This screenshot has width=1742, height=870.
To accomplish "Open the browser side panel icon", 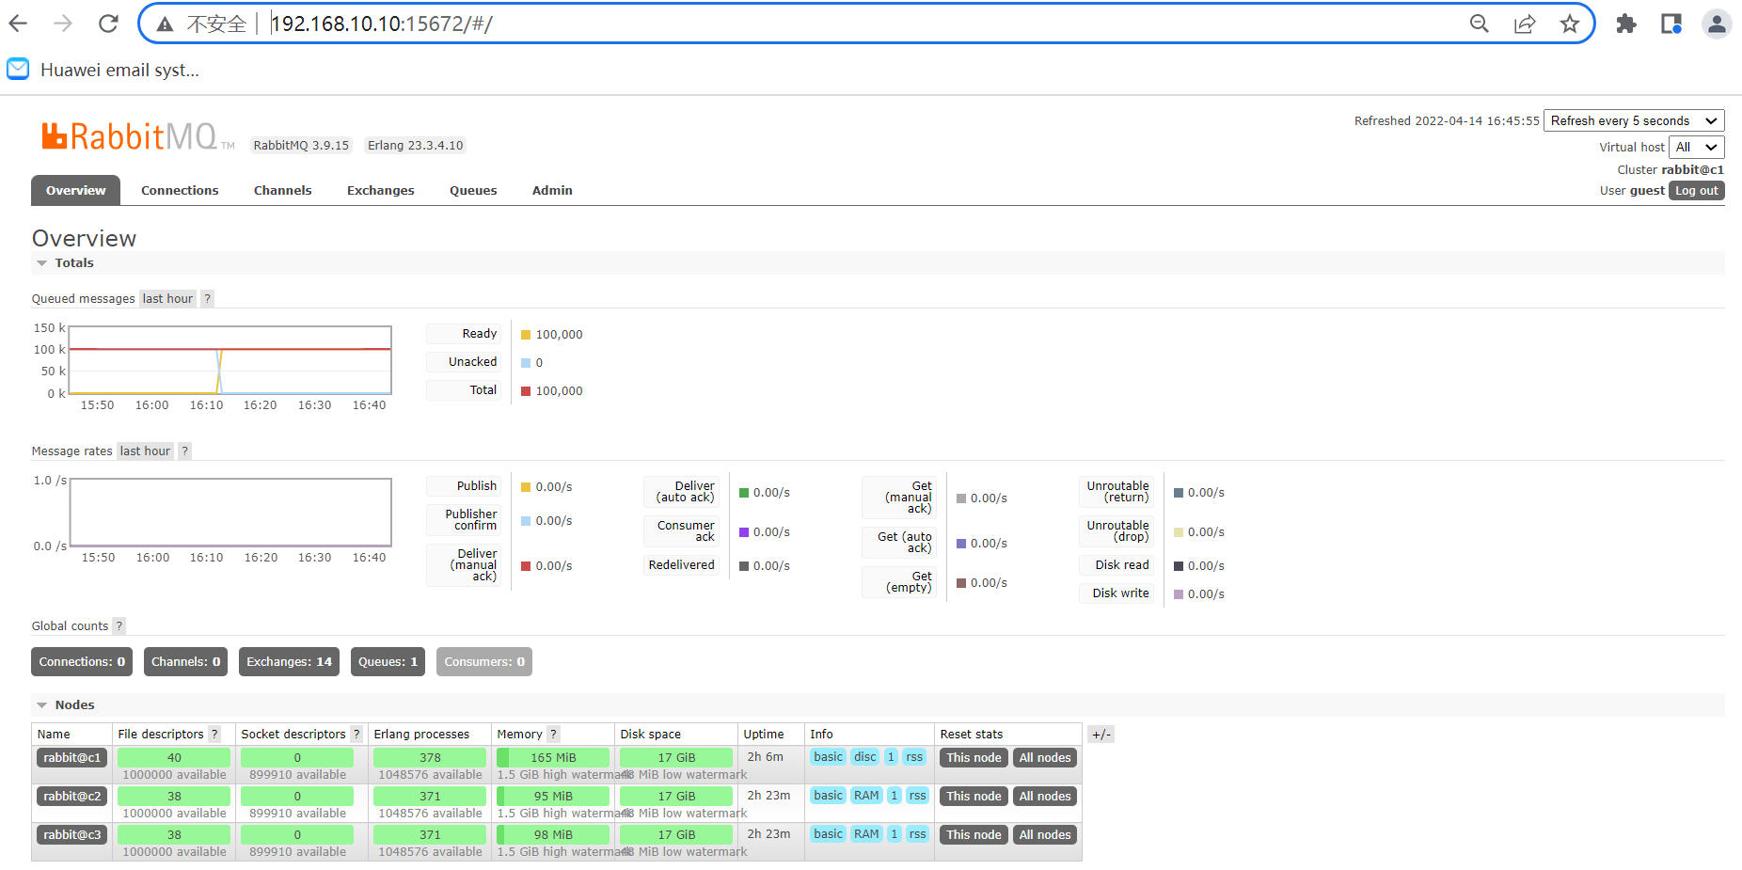I will click(1671, 24).
